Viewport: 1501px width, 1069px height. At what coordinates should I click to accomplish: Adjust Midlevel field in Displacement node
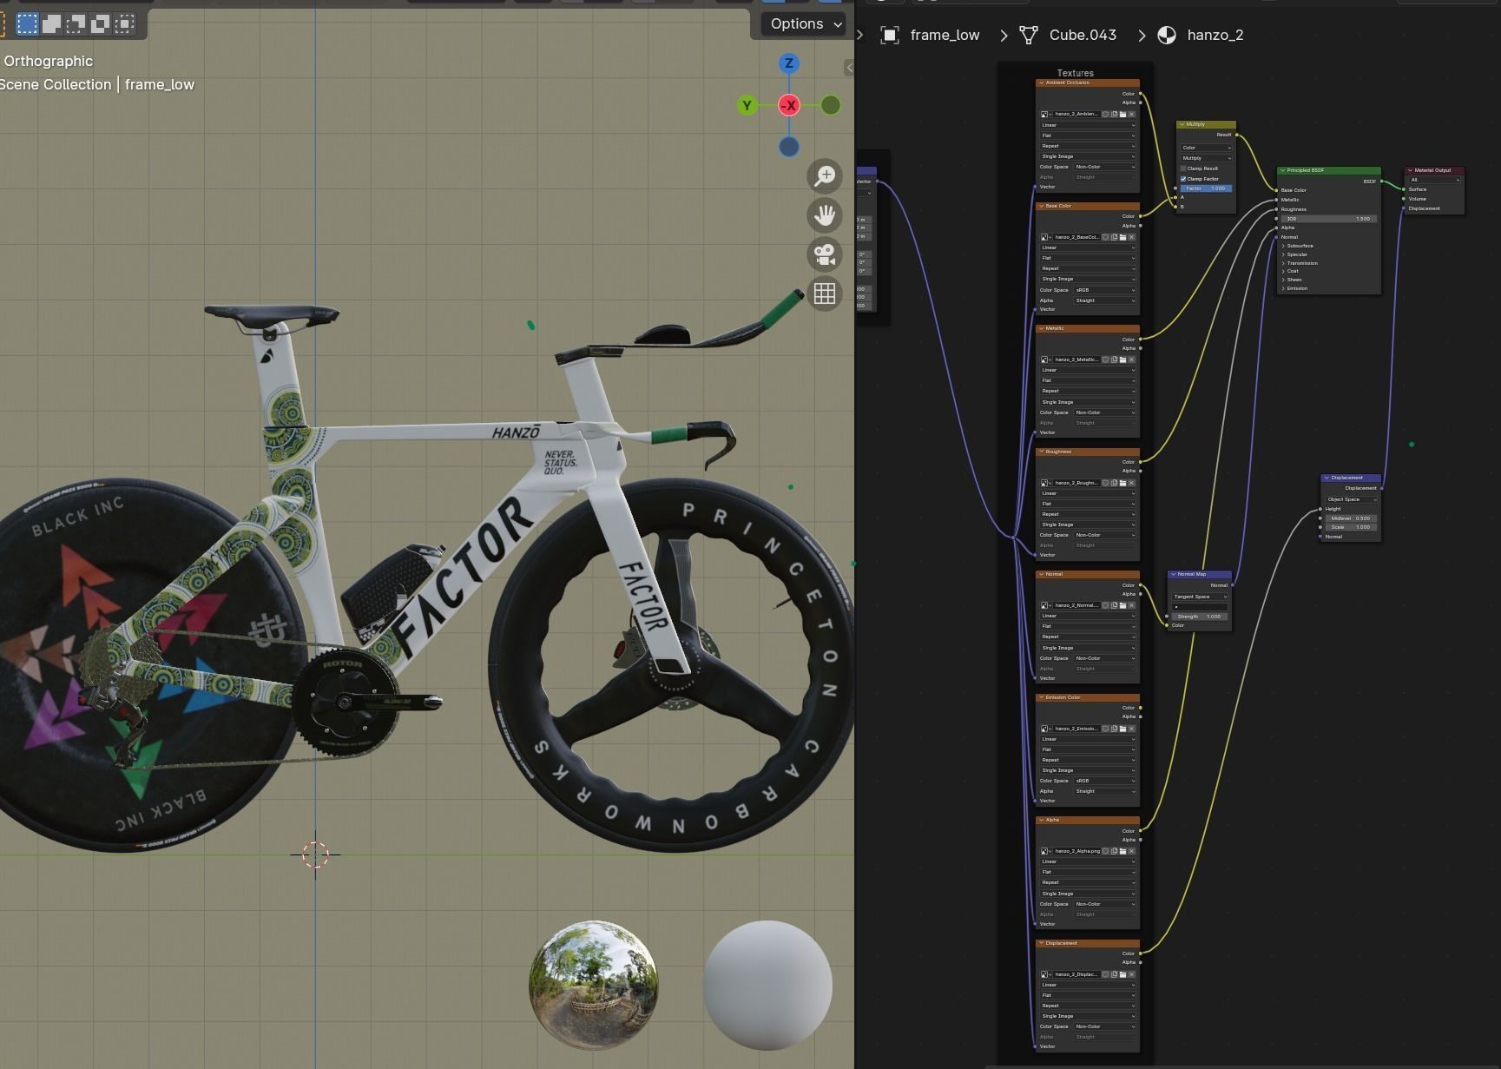coord(1351,518)
